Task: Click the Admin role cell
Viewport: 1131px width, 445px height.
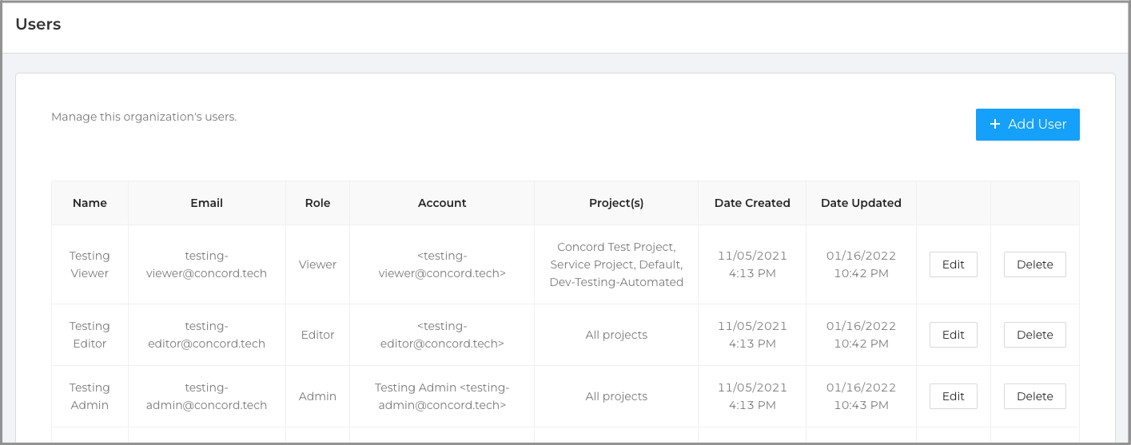Action: point(317,396)
